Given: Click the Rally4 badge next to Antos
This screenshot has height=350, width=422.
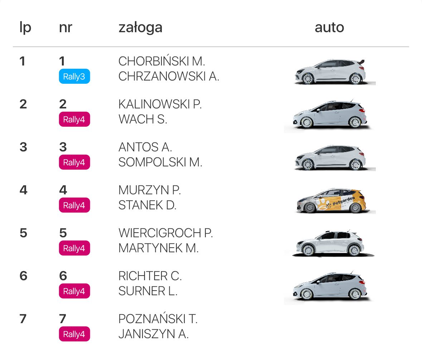Looking at the screenshot, I should (x=74, y=162).
